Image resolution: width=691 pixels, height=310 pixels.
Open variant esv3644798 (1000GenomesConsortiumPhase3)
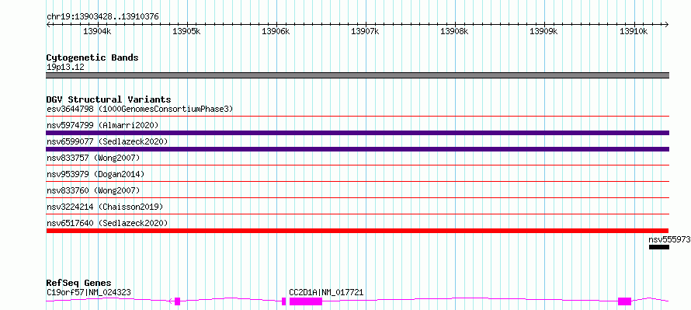(x=140, y=109)
